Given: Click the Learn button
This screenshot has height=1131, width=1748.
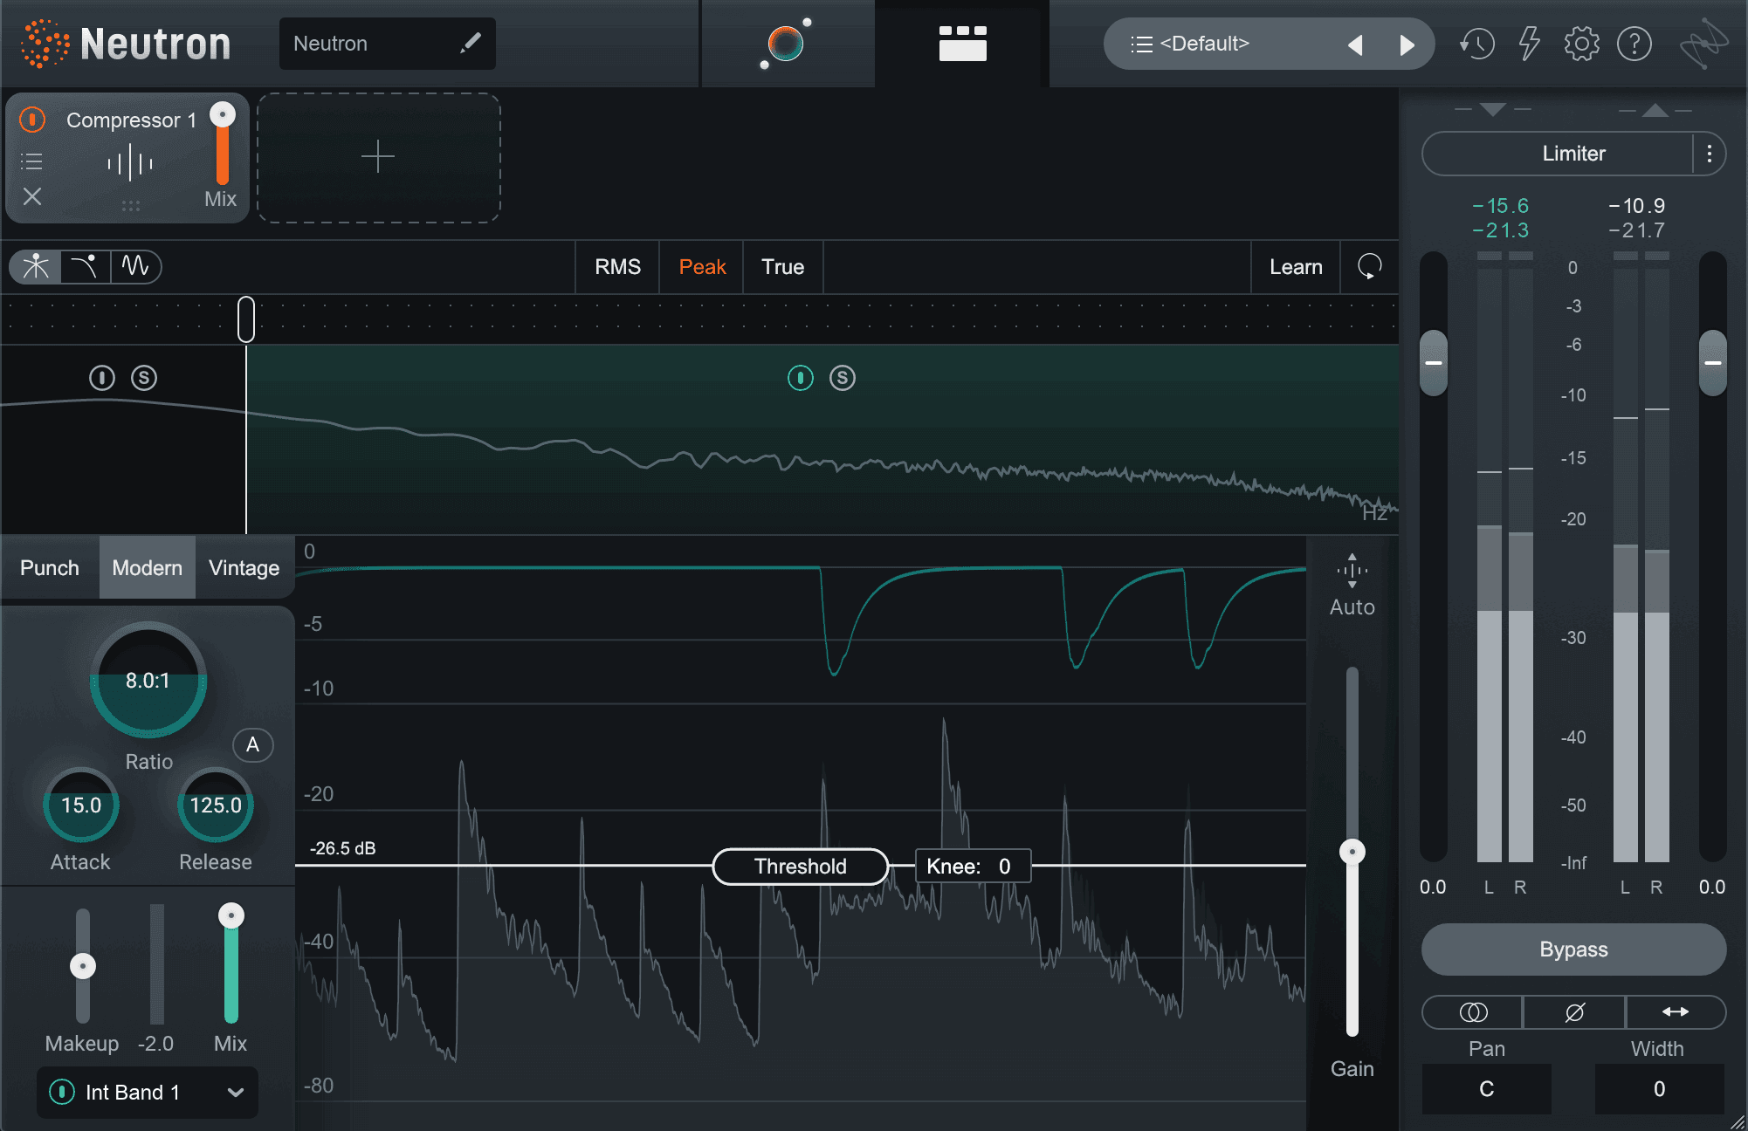Looking at the screenshot, I should click(x=1296, y=267).
